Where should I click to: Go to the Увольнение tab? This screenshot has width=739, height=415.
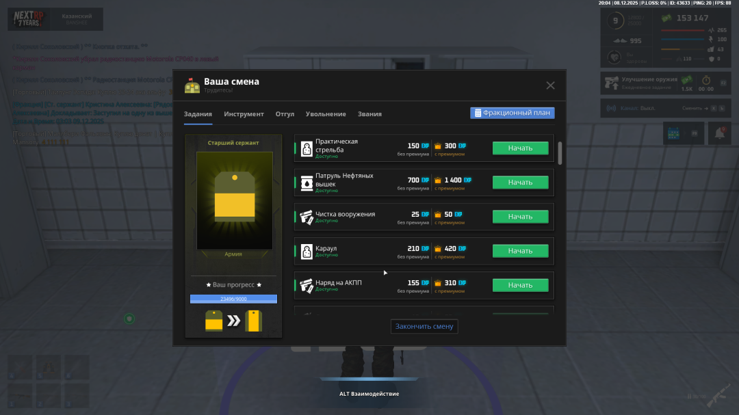pyautogui.click(x=326, y=114)
